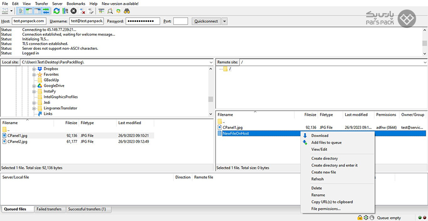Click the Queue: empty status text
This screenshot has width=428, height=221.
(389, 218)
